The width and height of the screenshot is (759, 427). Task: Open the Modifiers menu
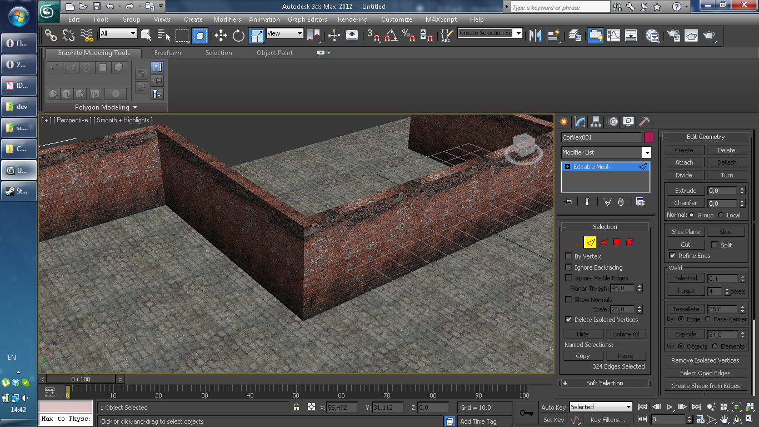(227, 19)
